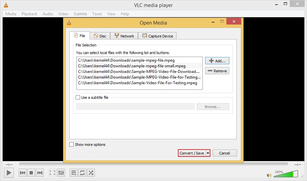Open the Media menu
The image size is (307, 181).
pos(11,14)
